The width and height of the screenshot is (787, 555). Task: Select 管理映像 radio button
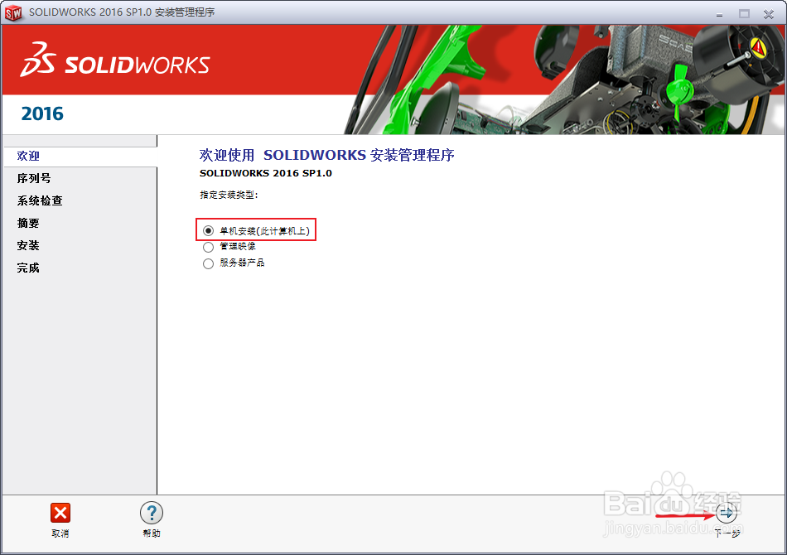pyautogui.click(x=208, y=247)
